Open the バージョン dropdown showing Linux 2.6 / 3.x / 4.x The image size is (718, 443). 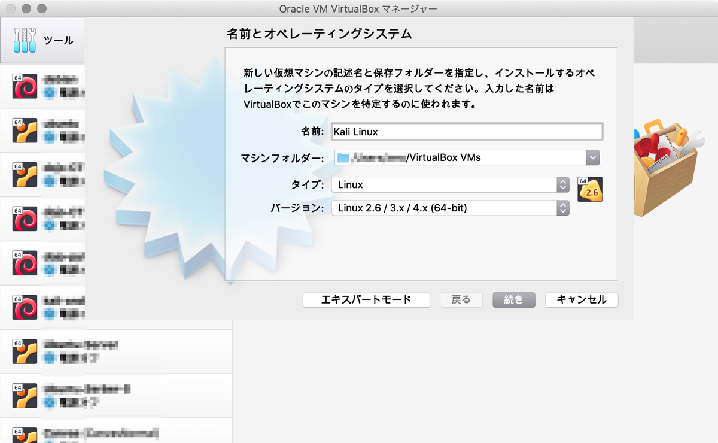[450, 208]
